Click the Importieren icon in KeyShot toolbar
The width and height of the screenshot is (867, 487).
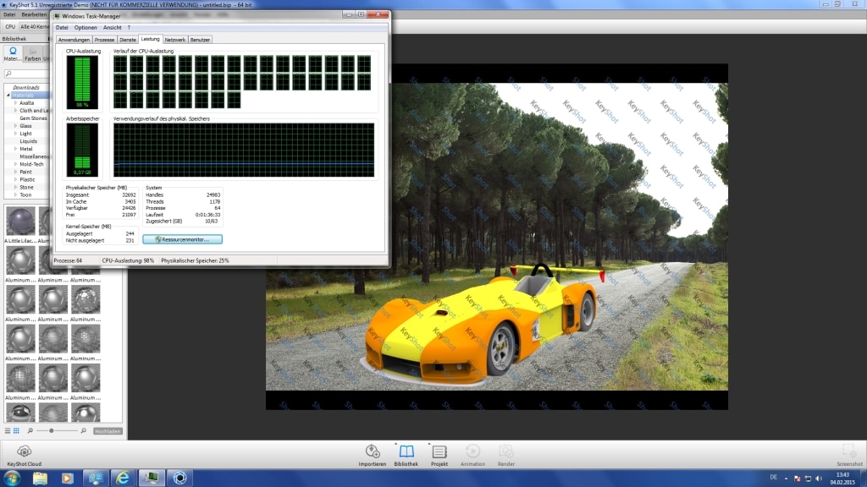click(373, 456)
